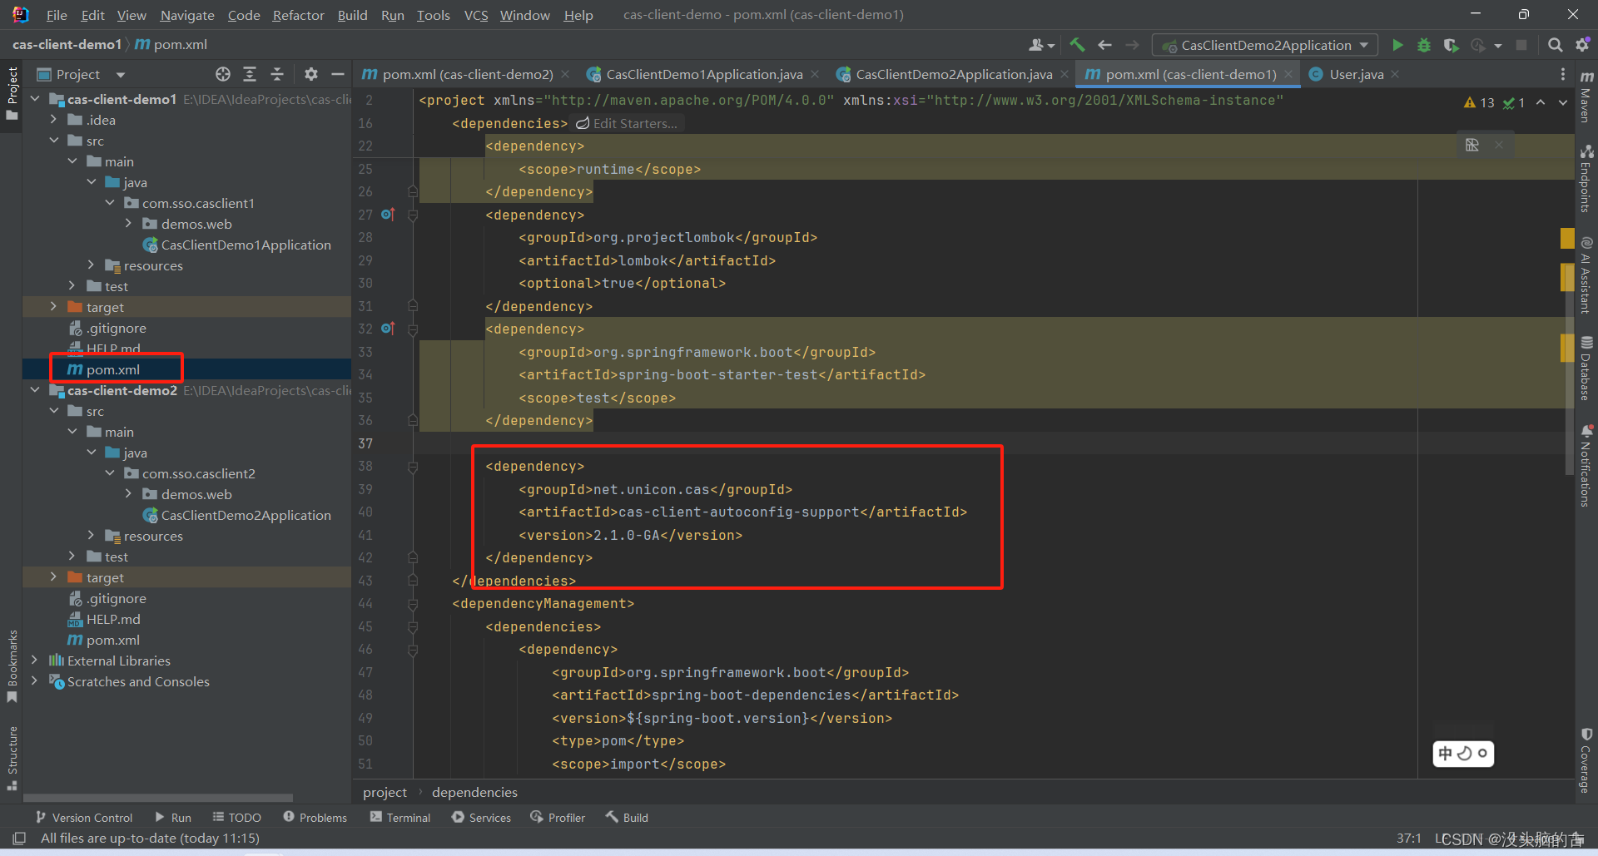
Task: Click gutter override icon on line 32
Action: tap(387, 329)
